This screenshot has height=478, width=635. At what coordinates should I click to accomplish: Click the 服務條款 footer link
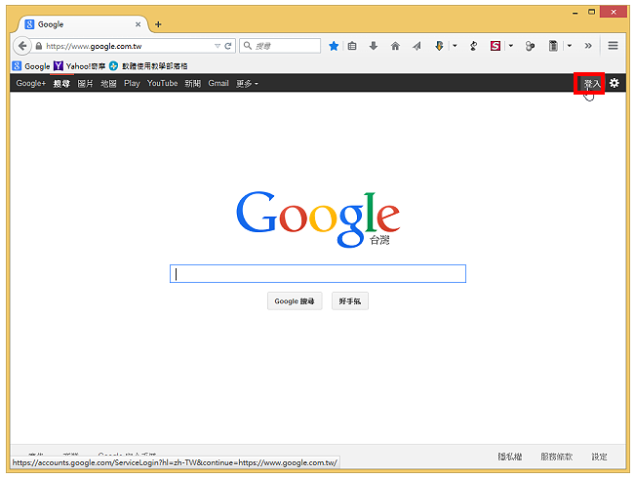point(557,457)
